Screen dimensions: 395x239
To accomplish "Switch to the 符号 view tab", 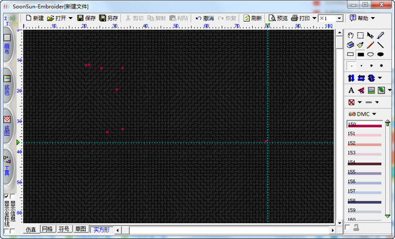I will pyautogui.click(x=64, y=229).
